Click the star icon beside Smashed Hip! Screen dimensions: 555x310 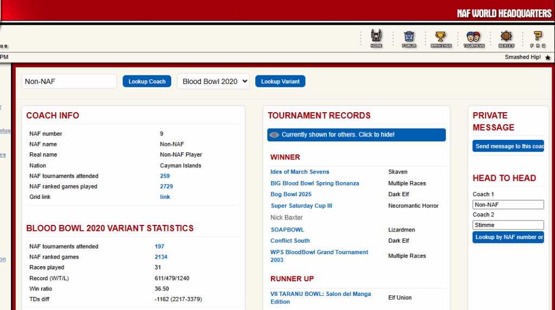coord(547,57)
